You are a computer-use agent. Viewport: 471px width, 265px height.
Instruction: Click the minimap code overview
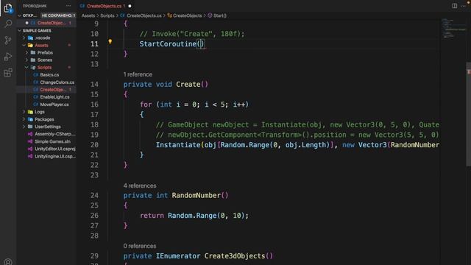point(453,29)
